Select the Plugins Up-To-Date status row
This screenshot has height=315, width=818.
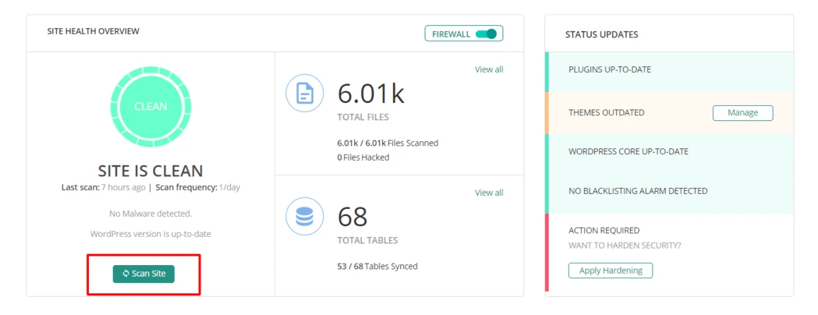click(669, 72)
